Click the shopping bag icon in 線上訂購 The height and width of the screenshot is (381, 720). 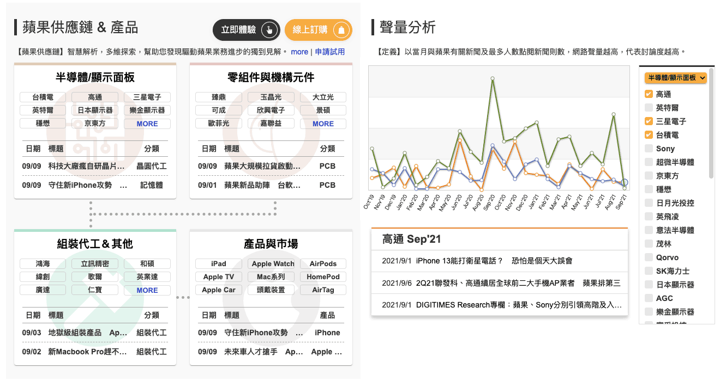pyautogui.click(x=341, y=30)
